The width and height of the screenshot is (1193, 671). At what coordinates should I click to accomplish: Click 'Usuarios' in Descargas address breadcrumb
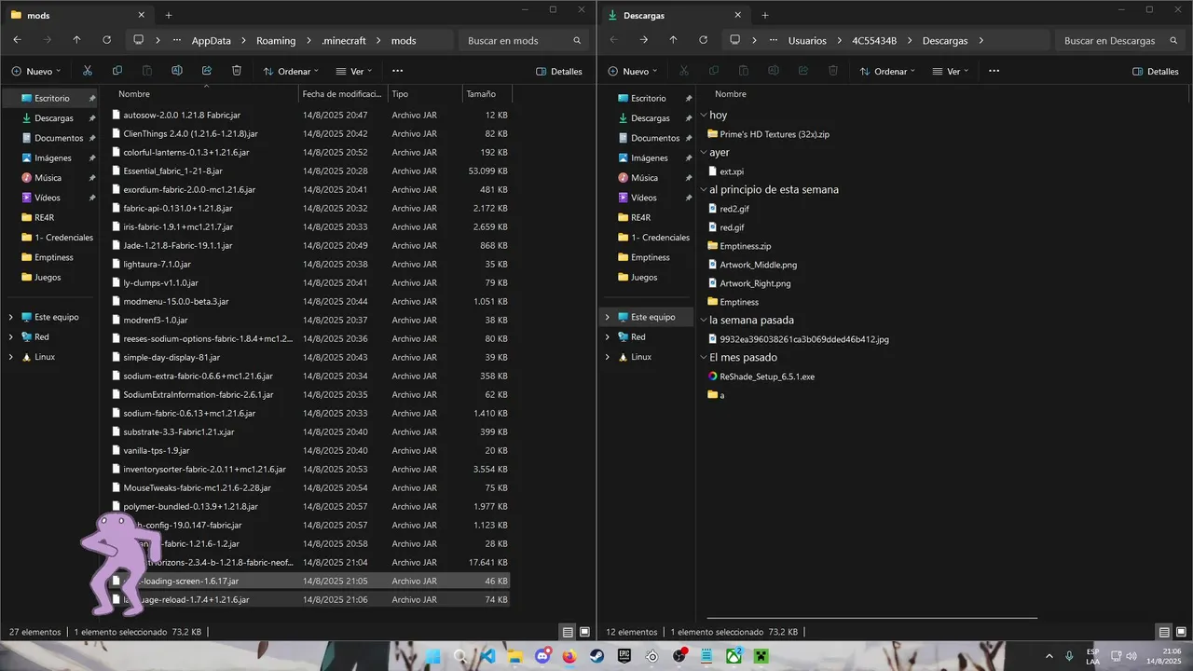click(807, 40)
